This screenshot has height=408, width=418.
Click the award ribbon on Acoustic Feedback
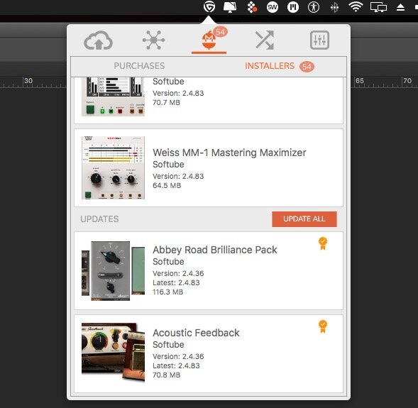(x=323, y=326)
